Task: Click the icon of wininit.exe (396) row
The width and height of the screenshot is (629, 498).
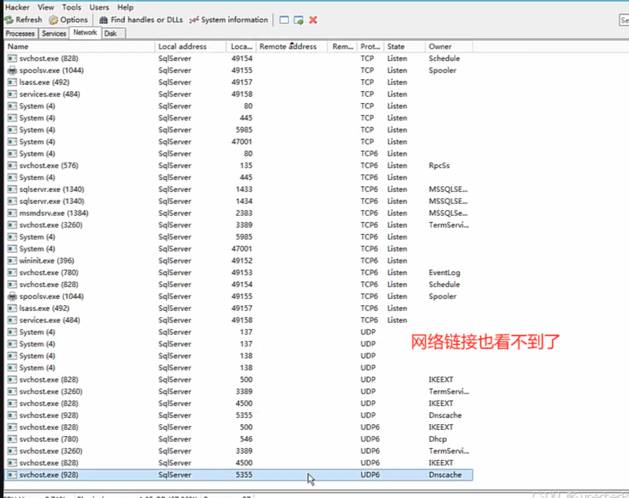Action: pyautogui.click(x=13, y=261)
